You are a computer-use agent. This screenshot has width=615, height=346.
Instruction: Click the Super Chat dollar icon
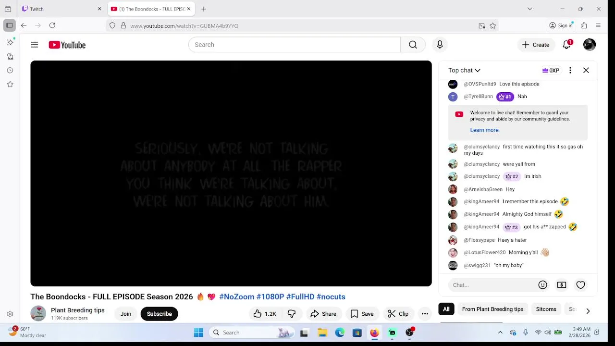pyautogui.click(x=562, y=285)
